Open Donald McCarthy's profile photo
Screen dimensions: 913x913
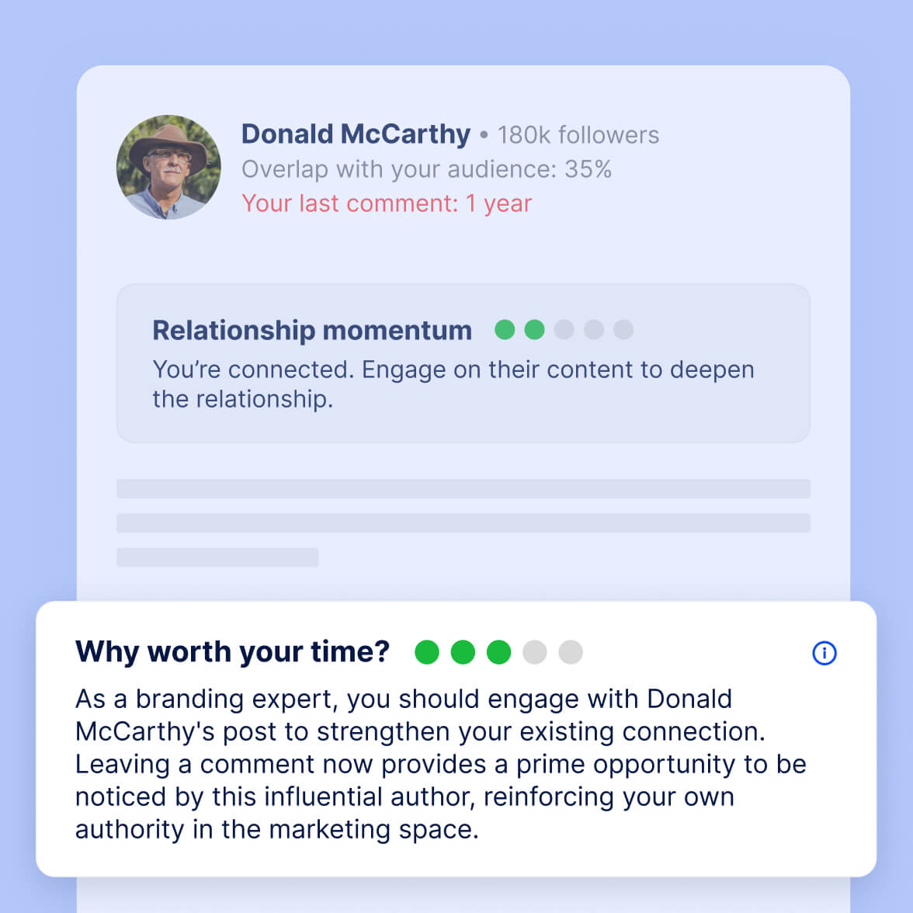[168, 168]
